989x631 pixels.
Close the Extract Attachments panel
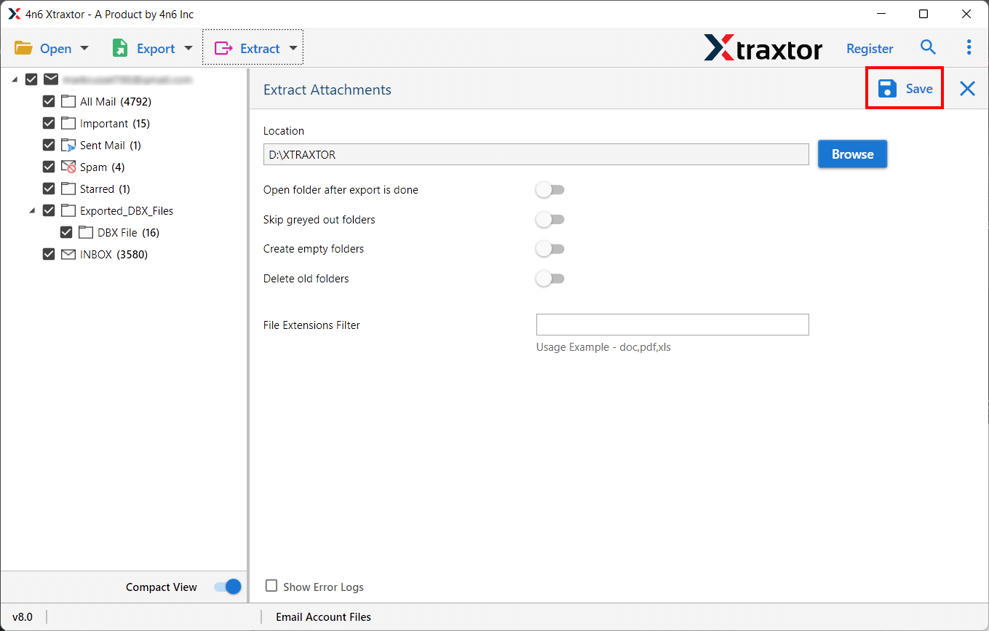[x=967, y=89]
